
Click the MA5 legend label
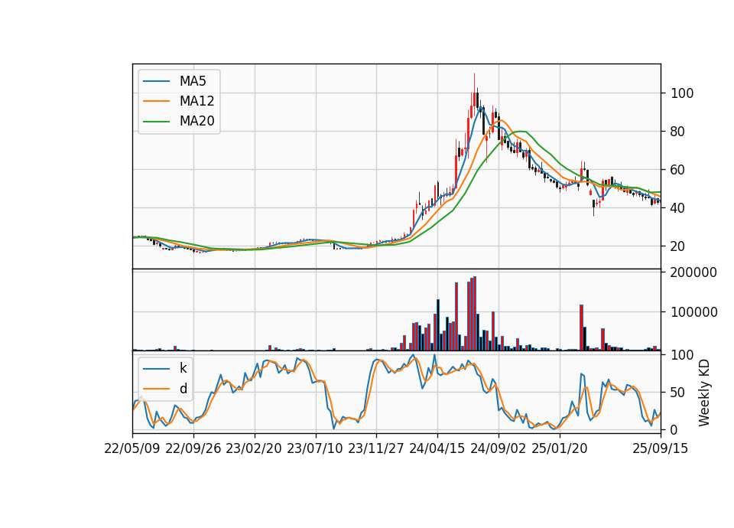coord(193,81)
